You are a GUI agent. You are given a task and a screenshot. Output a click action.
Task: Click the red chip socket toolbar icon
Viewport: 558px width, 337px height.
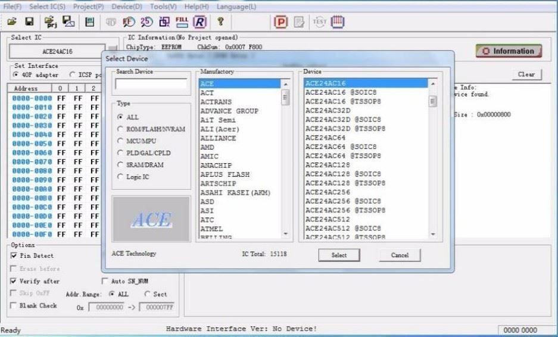click(338, 22)
